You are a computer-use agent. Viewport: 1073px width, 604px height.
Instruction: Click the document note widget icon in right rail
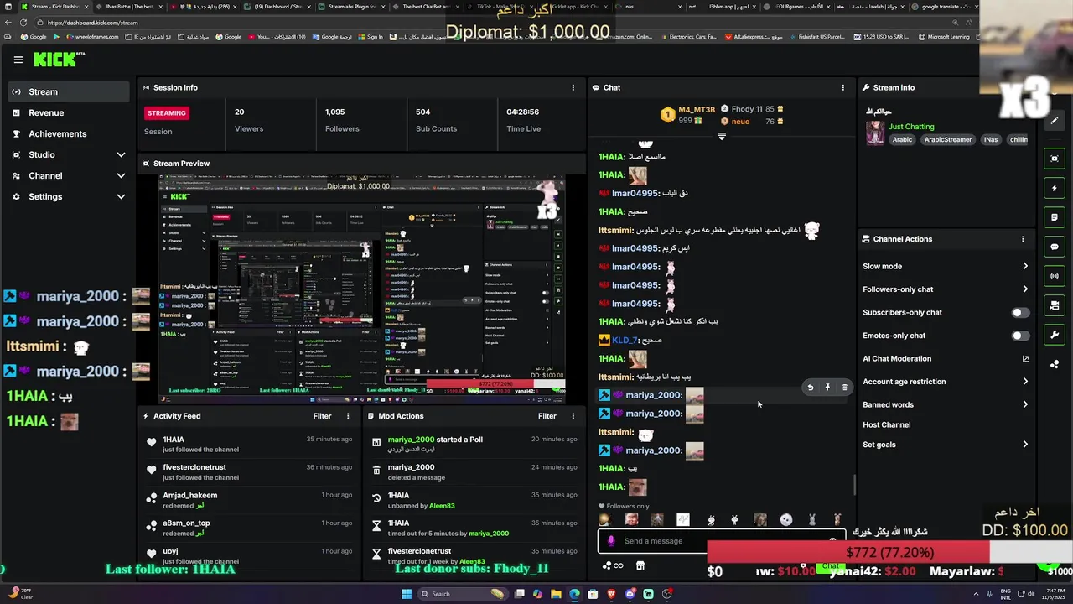click(x=1055, y=217)
